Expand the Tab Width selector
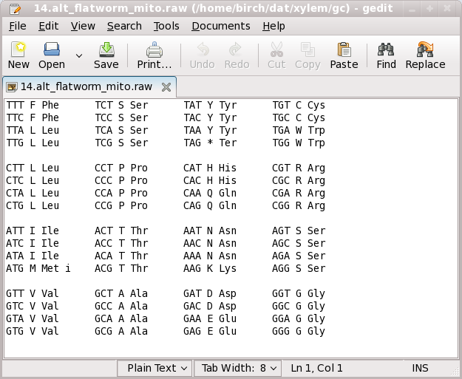The width and height of the screenshot is (462, 379). tap(238, 368)
